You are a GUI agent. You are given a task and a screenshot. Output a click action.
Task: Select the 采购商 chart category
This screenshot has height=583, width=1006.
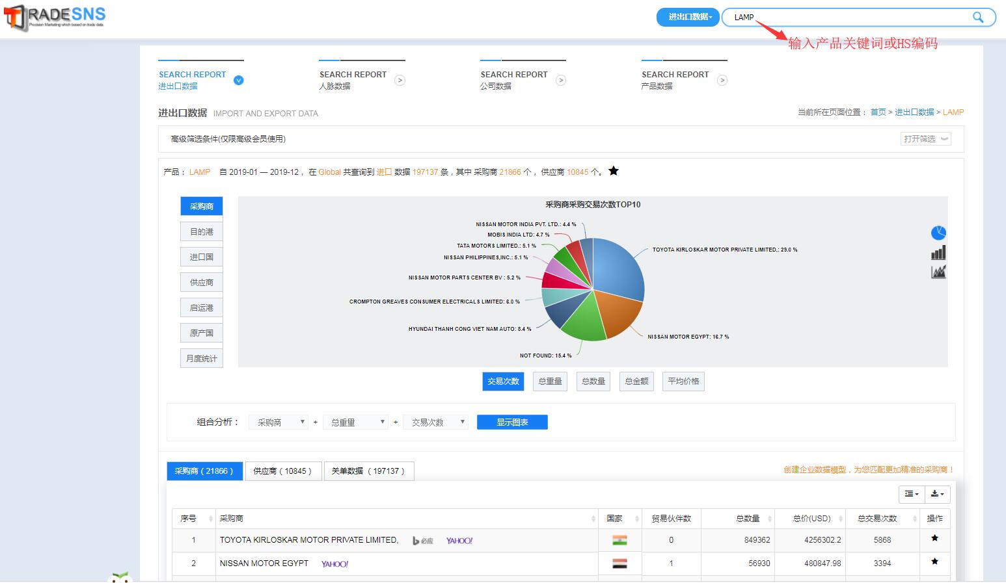pos(202,206)
